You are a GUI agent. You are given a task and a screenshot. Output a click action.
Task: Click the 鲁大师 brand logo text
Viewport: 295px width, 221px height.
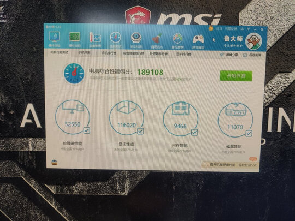click(233, 39)
